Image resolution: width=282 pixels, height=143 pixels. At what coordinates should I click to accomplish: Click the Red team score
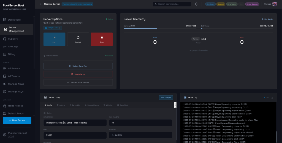click(242, 42)
